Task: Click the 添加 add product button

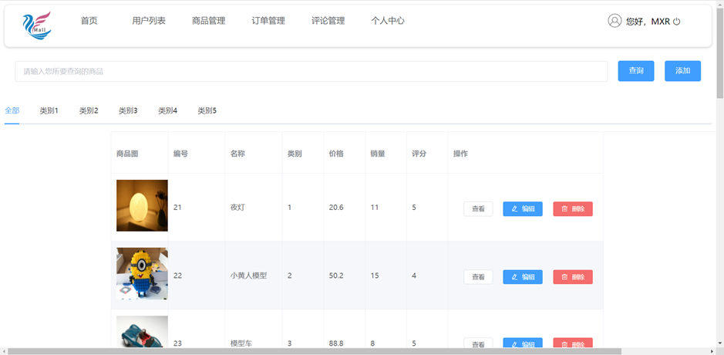Action: point(682,71)
